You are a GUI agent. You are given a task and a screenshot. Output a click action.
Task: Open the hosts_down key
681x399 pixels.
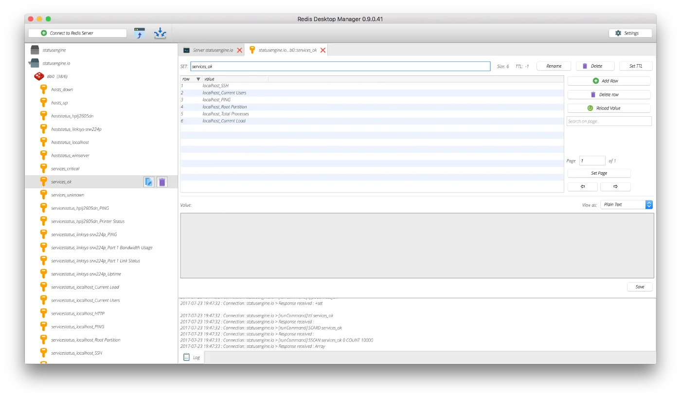[62, 90]
